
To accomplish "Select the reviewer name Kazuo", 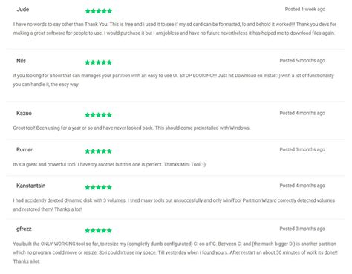I will [24, 114].
